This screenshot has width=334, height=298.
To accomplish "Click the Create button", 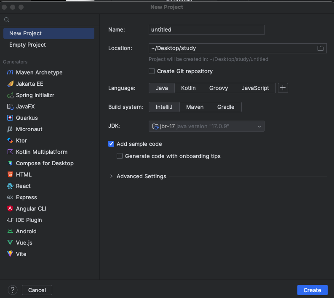I will point(312,290).
